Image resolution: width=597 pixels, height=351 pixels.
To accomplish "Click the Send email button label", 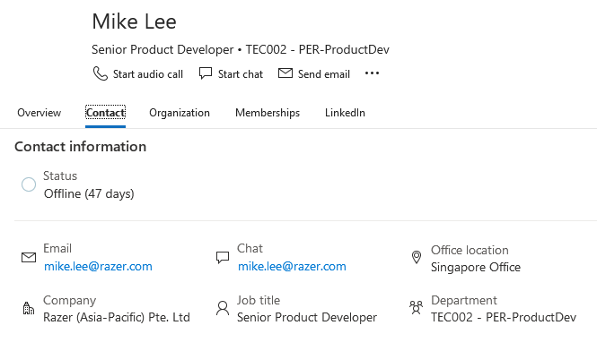I will [x=324, y=74].
